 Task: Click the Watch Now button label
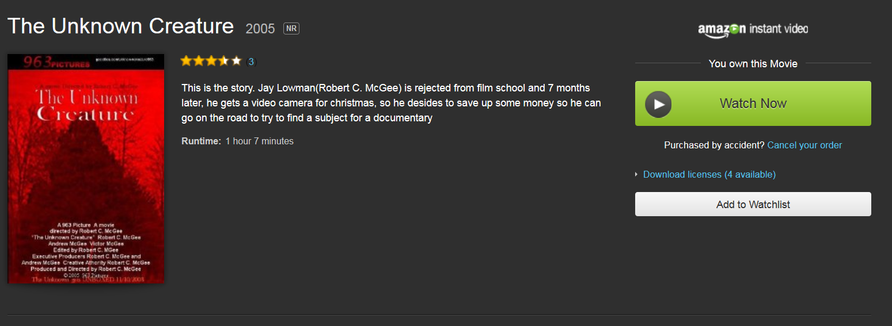(753, 103)
